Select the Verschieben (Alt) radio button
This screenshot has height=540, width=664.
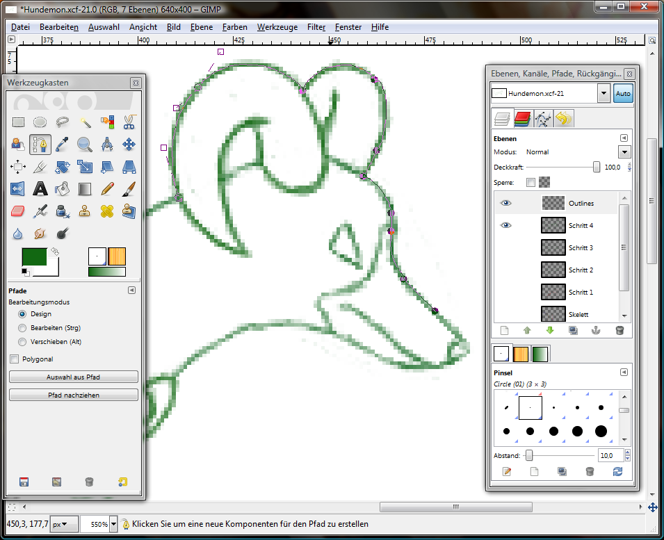point(22,342)
